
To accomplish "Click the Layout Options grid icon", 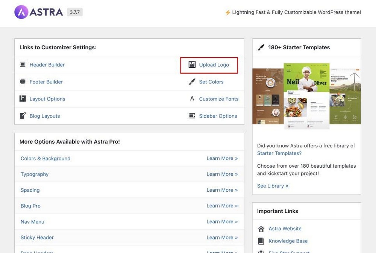I will click(x=23, y=98).
